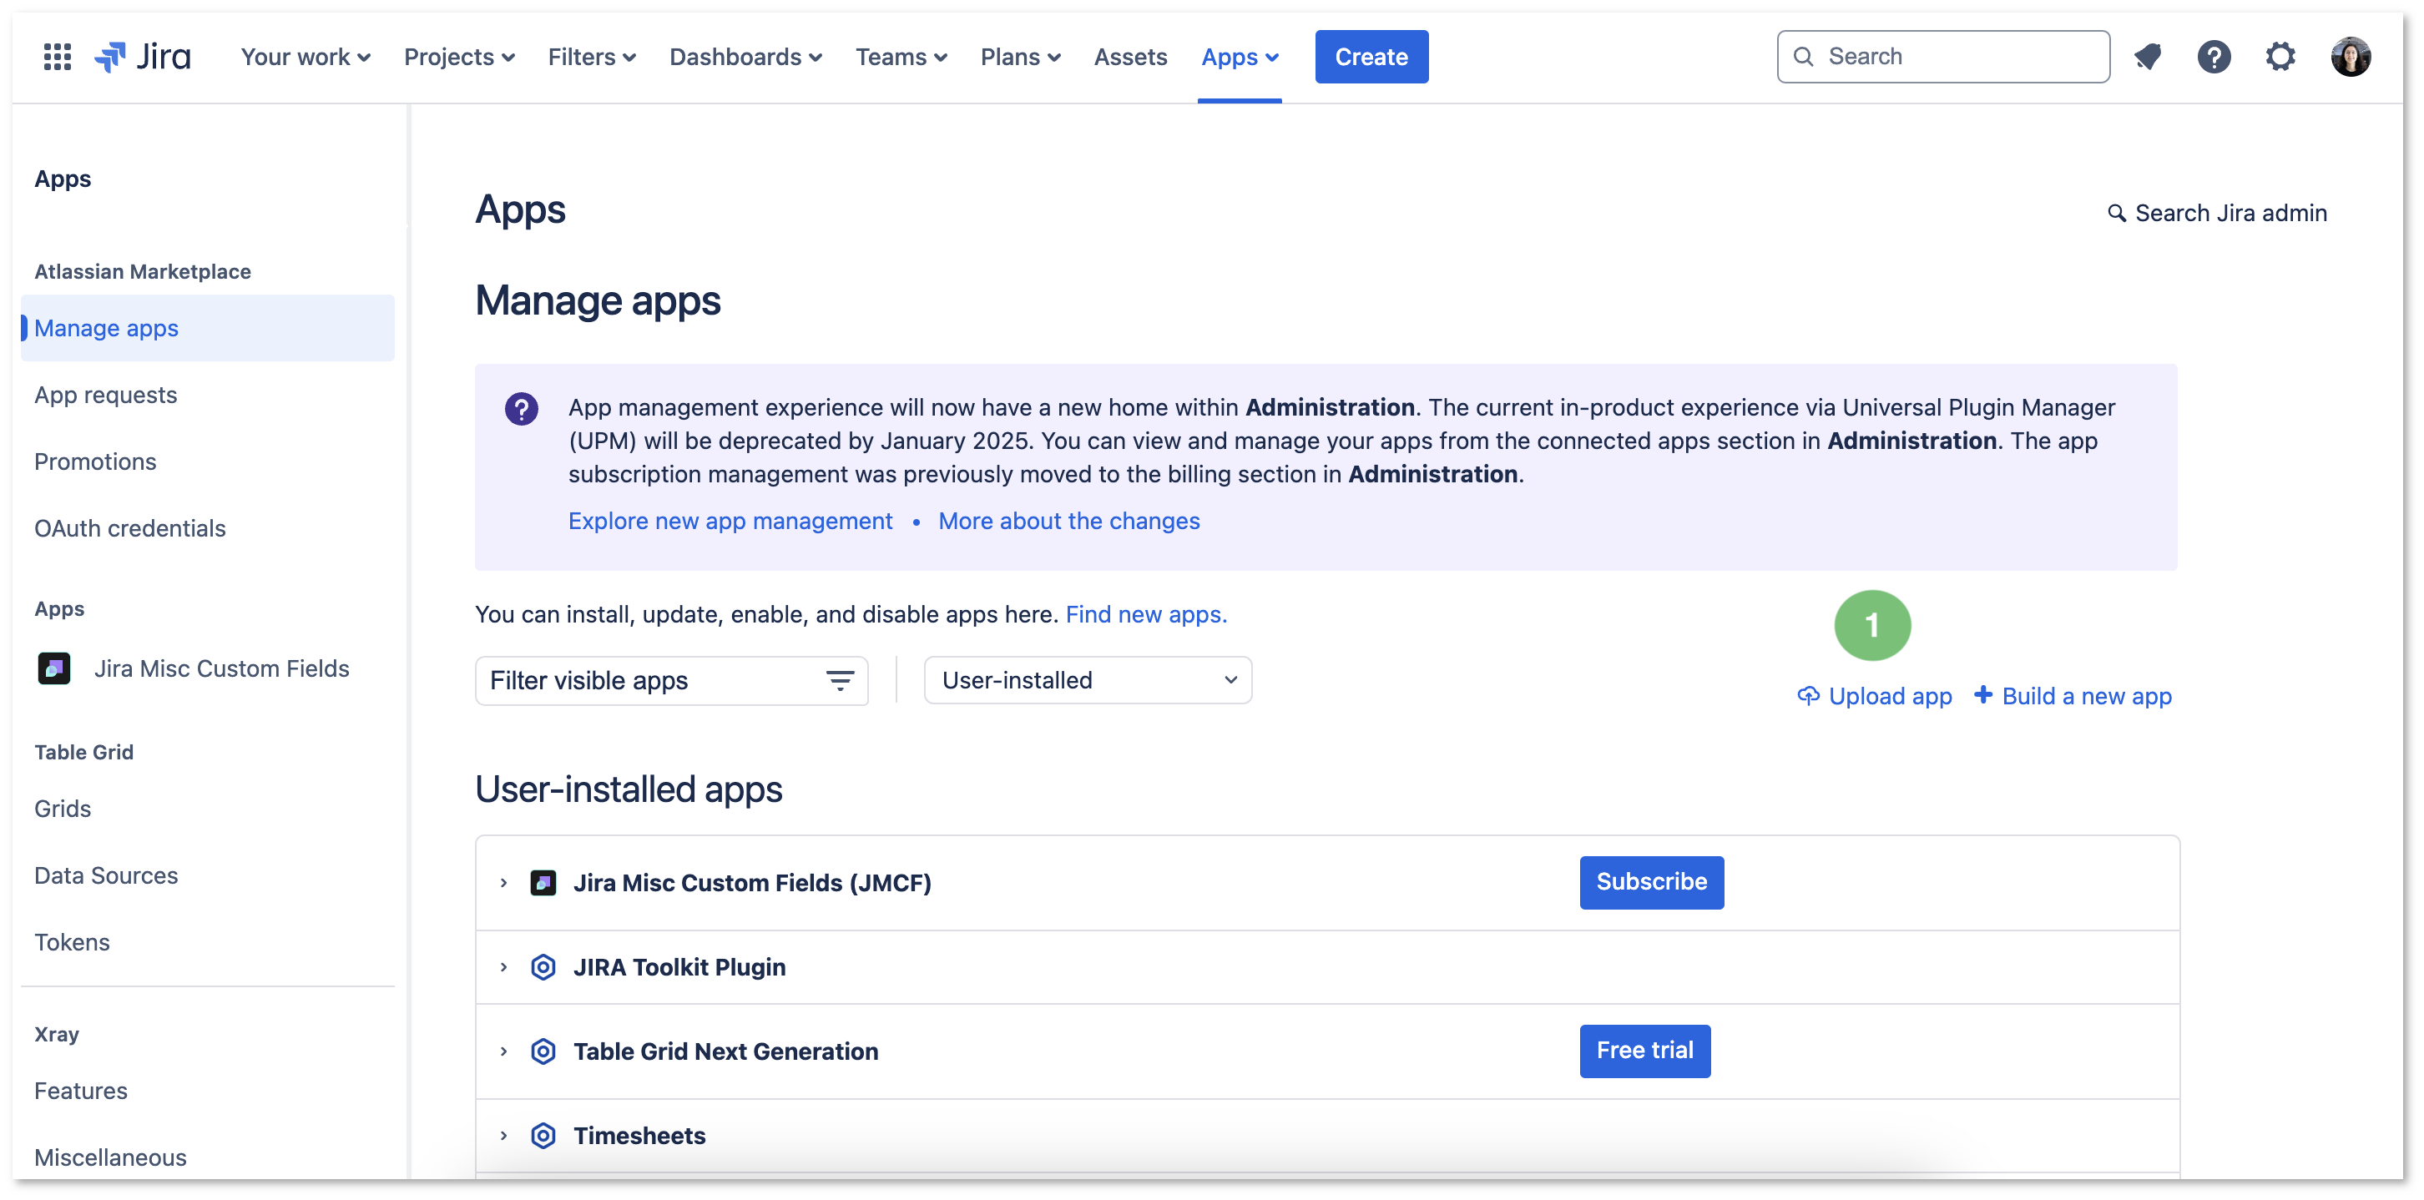
Task: Open the User-installed dropdown
Action: pos(1088,680)
